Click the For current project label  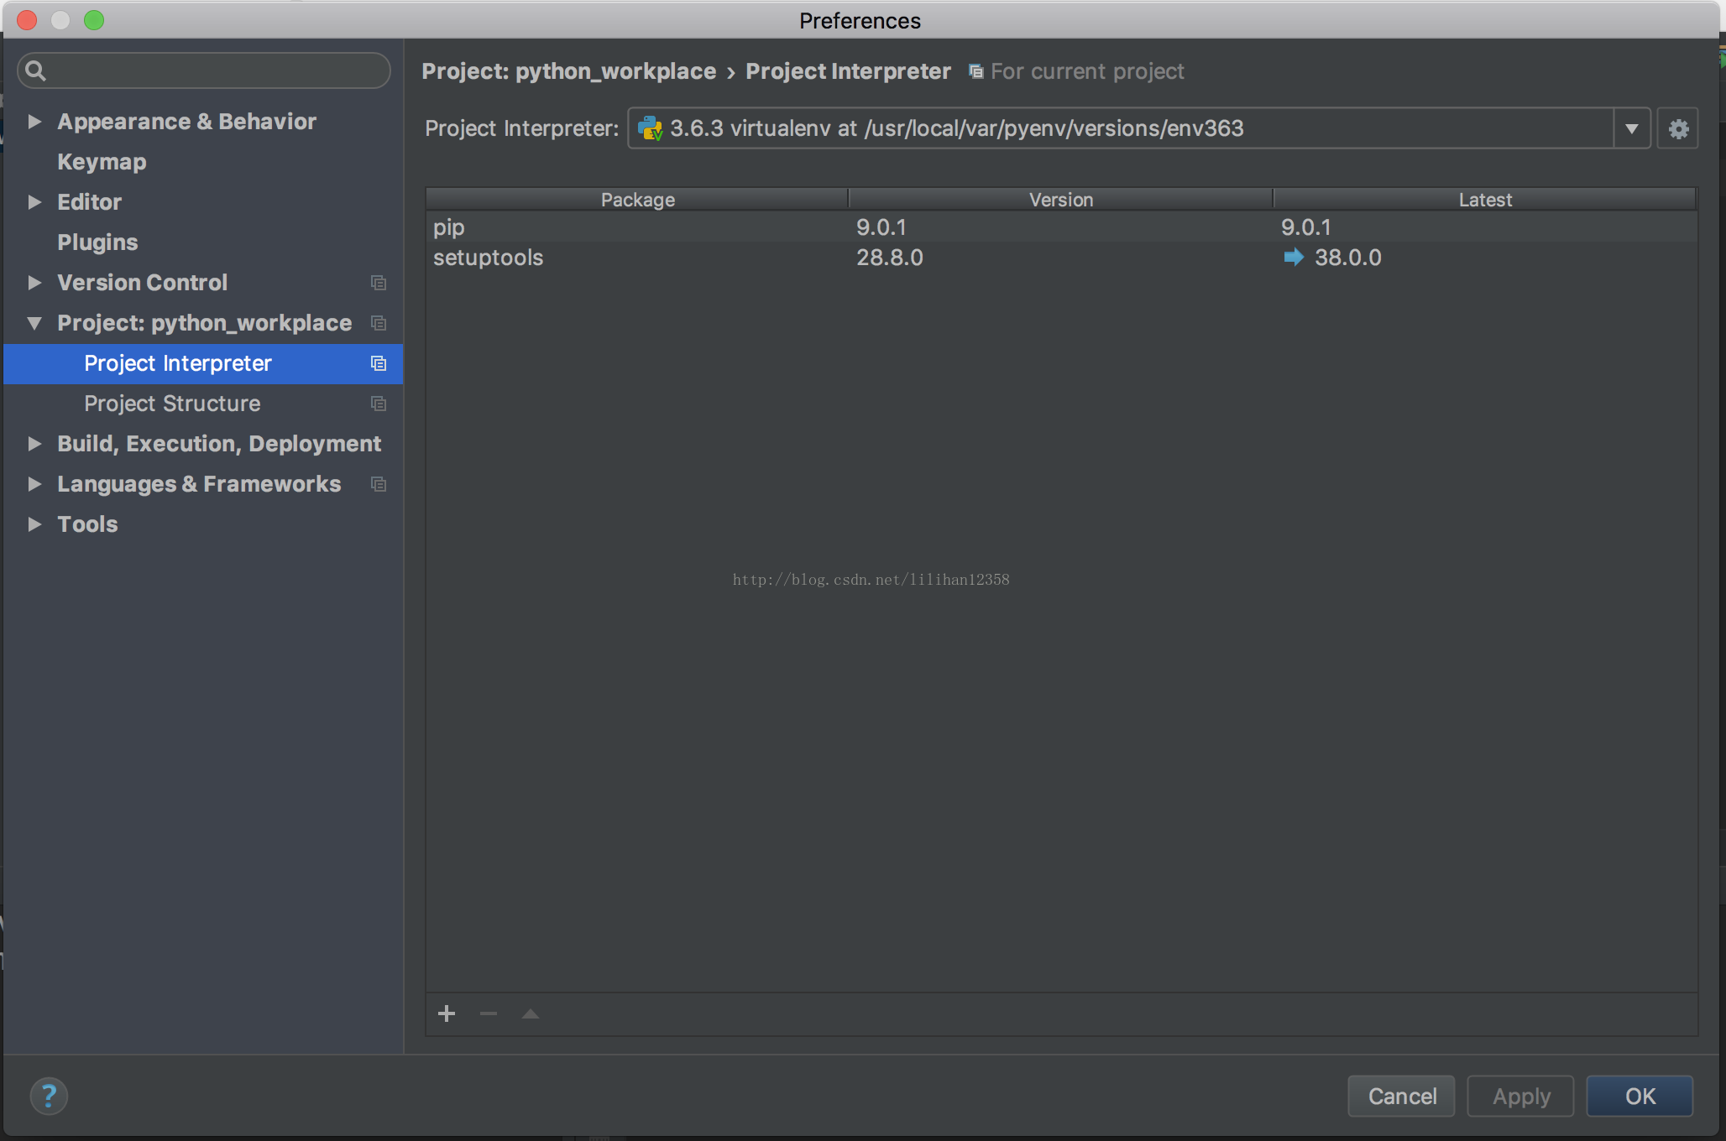click(x=1088, y=71)
